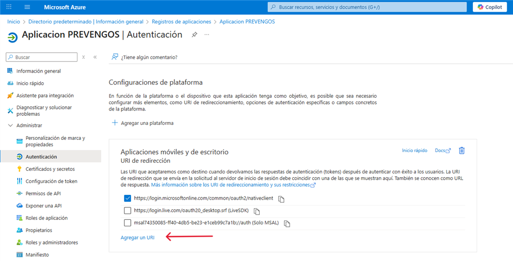
Task: Click the wrench diagnose icon
Action: click(10, 110)
